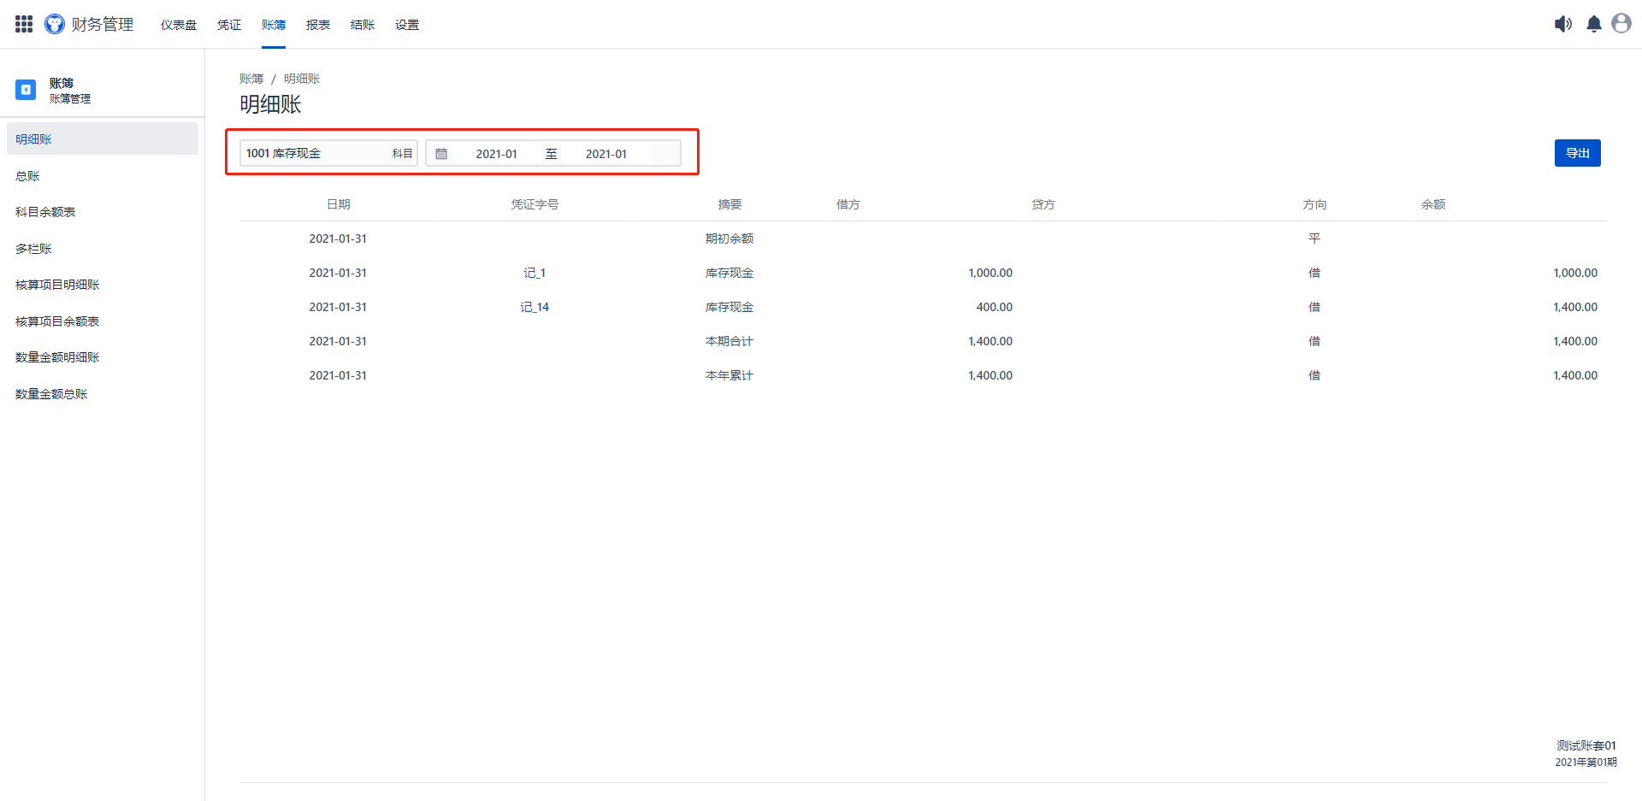Switch to the 凭证 top menu

click(229, 25)
